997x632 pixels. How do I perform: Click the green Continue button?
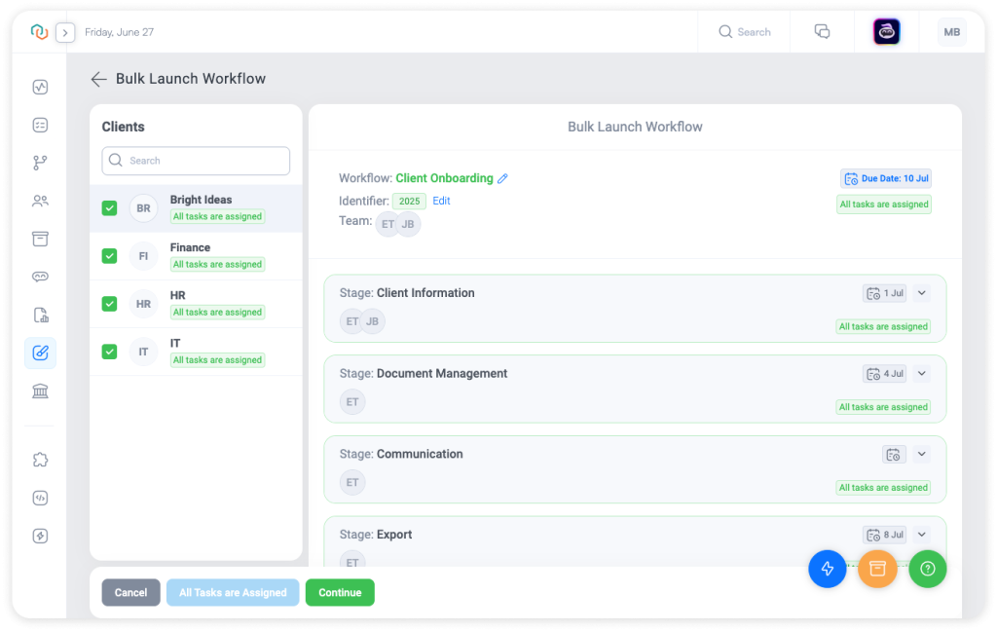[340, 593]
